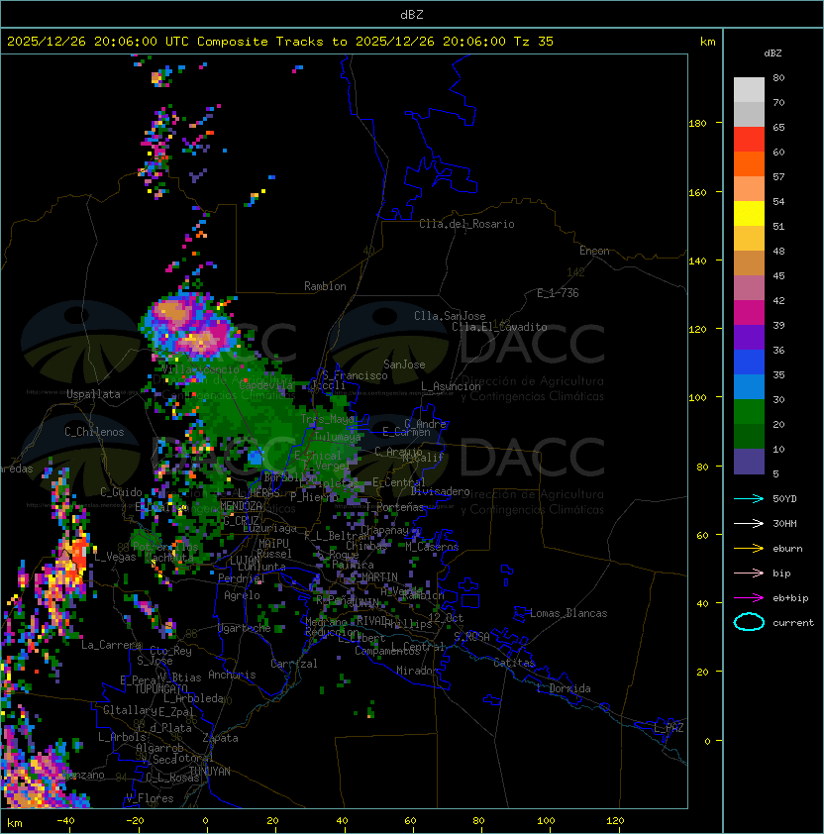Click the 'Villavicencio' place label
Viewport: 824px width, 834px height.
pyautogui.click(x=200, y=369)
